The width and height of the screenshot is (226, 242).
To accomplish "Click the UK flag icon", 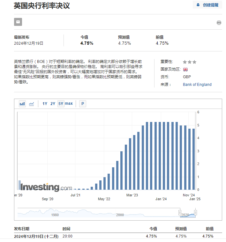I will point(185,69).
